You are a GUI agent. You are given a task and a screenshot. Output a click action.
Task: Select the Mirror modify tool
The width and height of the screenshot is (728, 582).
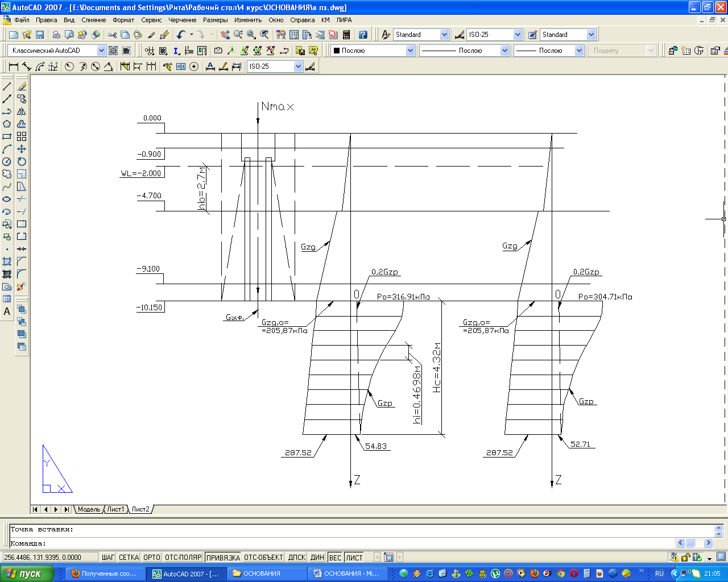click(x=22, y=111)
